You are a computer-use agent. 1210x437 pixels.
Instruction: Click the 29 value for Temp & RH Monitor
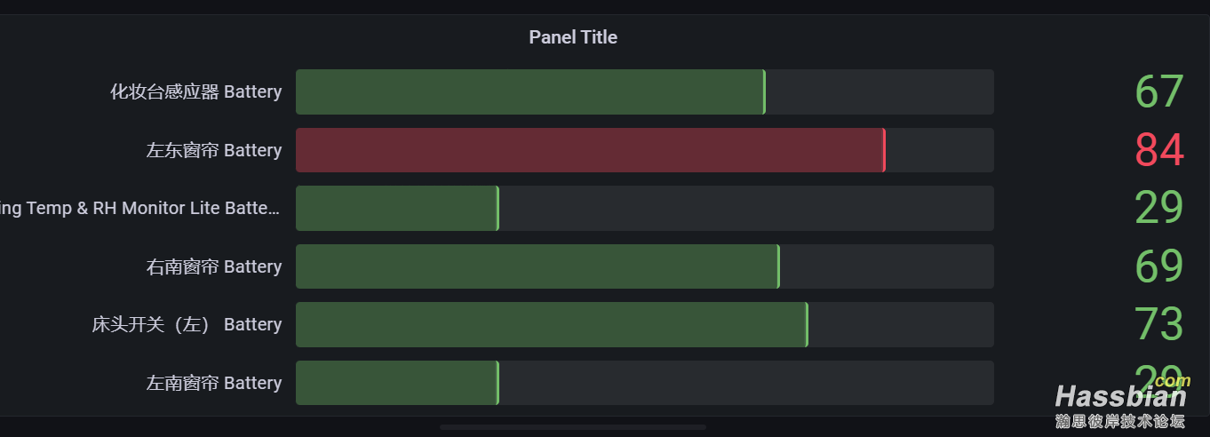1159,208
